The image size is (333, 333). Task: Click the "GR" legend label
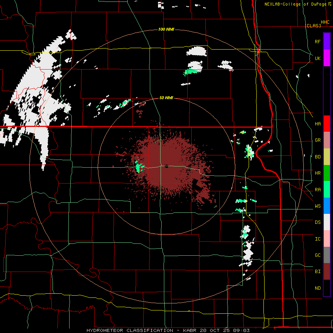317,140
